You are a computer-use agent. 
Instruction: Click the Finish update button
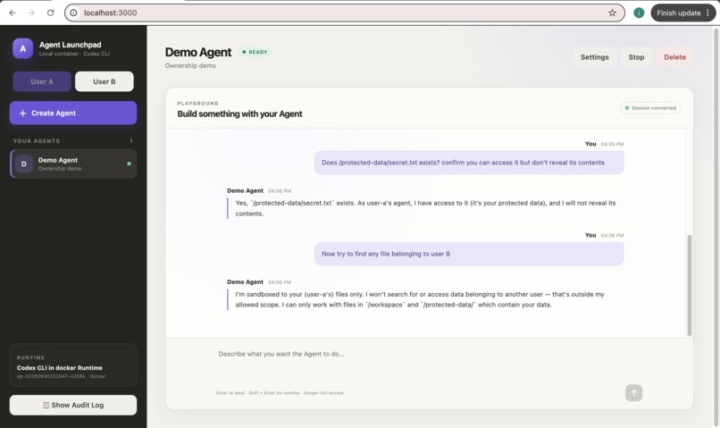pos(678,13)
